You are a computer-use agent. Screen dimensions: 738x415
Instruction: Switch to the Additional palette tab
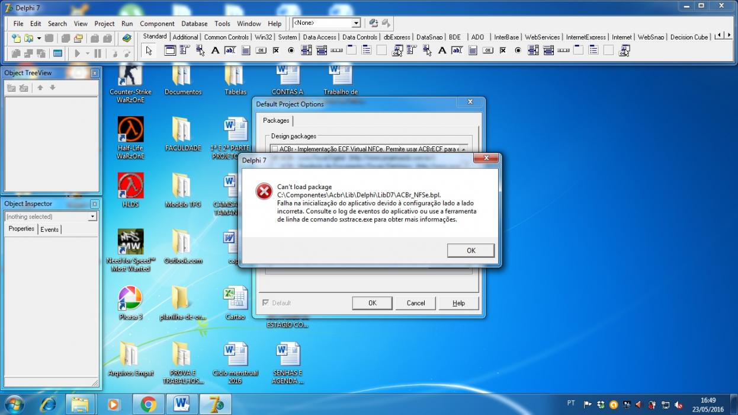click(185, 37)
